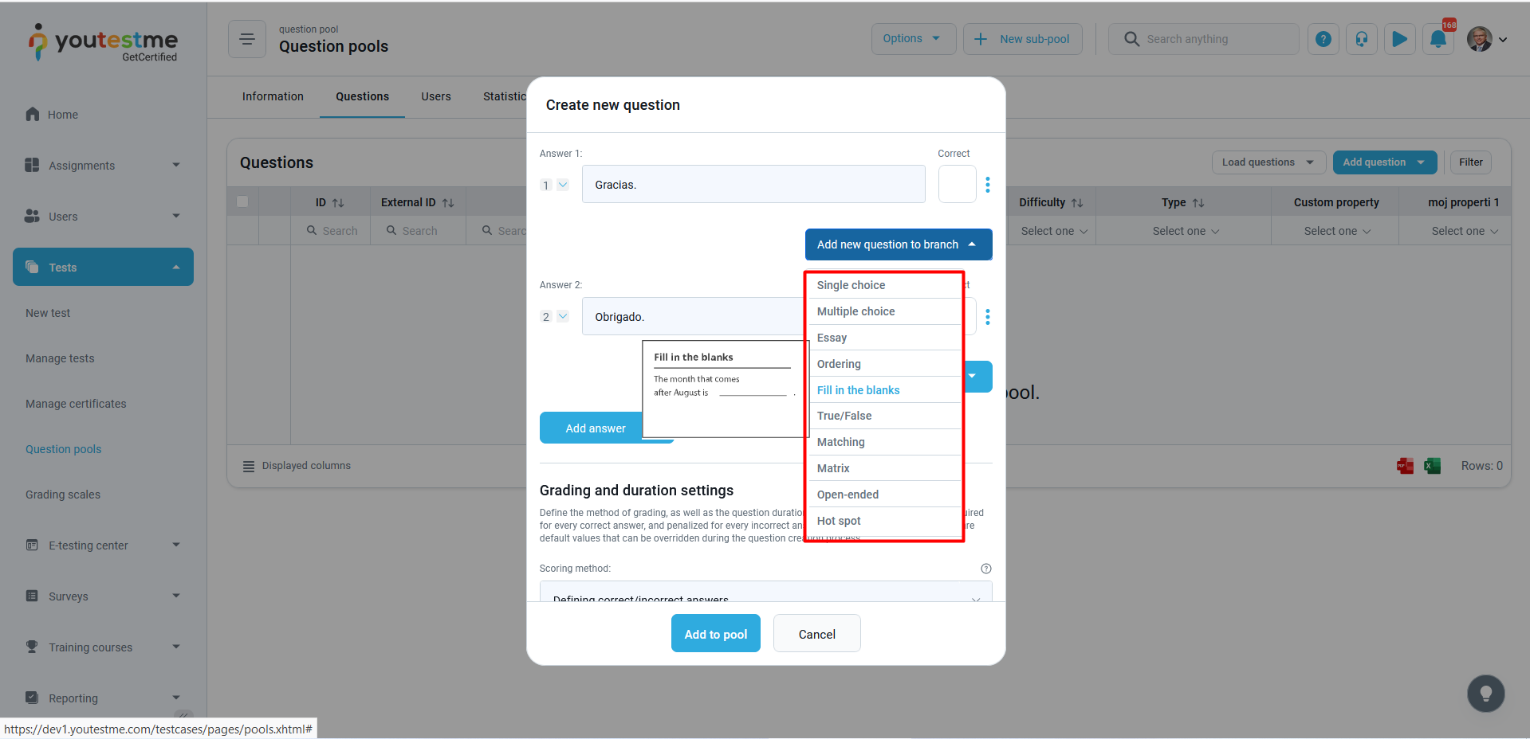Click the Displayed columns list icon

tap(249, 466)
